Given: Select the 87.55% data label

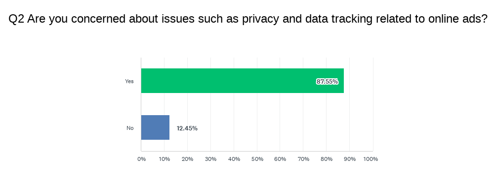Looking at the screenshot, I should [328, 82].
